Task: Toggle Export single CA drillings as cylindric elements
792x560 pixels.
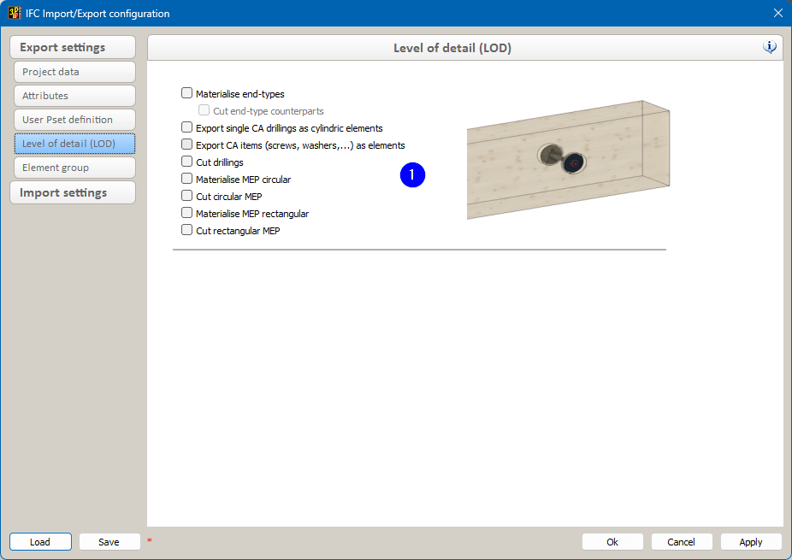Action: (x=187, y=127)
